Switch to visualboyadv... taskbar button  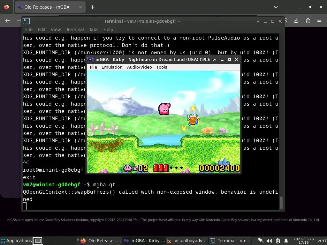(x=187, y=241)
